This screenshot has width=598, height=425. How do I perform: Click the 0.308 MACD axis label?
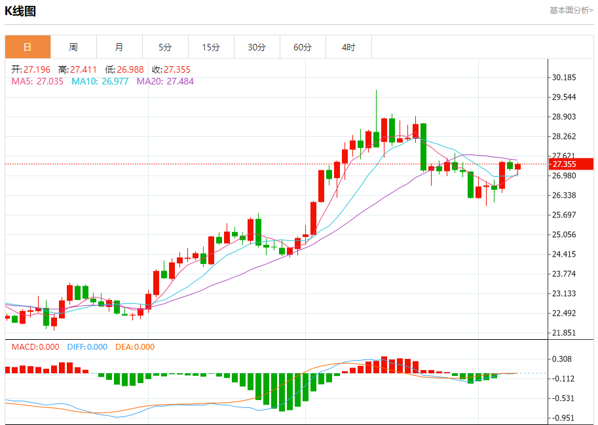(x=562, y=359)
